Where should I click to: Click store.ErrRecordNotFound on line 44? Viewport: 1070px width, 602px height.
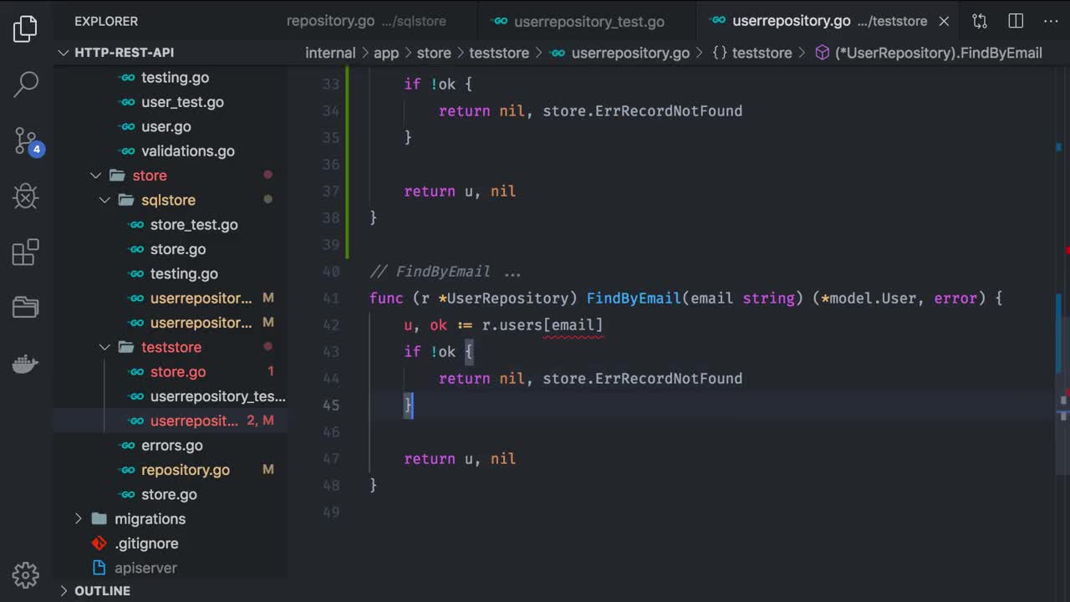click(x=642, y=379)
